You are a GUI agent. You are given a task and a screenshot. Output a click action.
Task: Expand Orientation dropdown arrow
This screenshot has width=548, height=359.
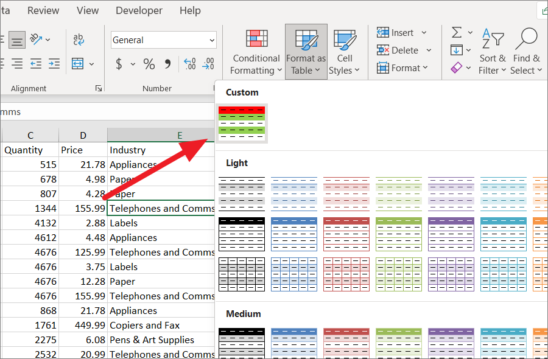[x=48, y=40]
